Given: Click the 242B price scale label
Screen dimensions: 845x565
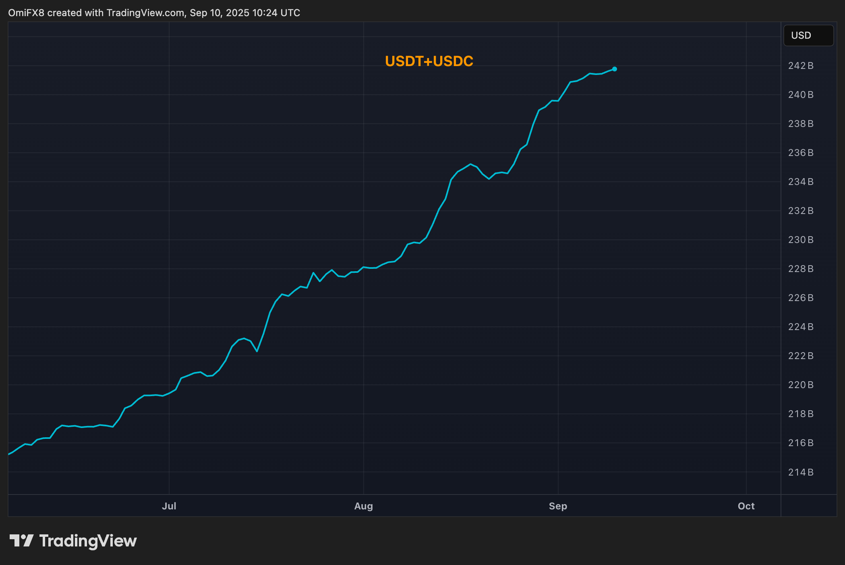Looking at the screenshot, I should (x=801, y=65).
